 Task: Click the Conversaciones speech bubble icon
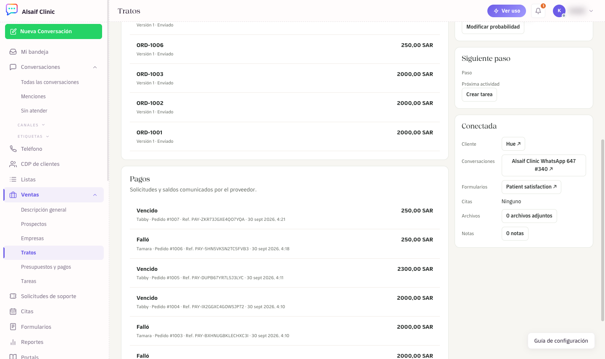coord(13,67)
